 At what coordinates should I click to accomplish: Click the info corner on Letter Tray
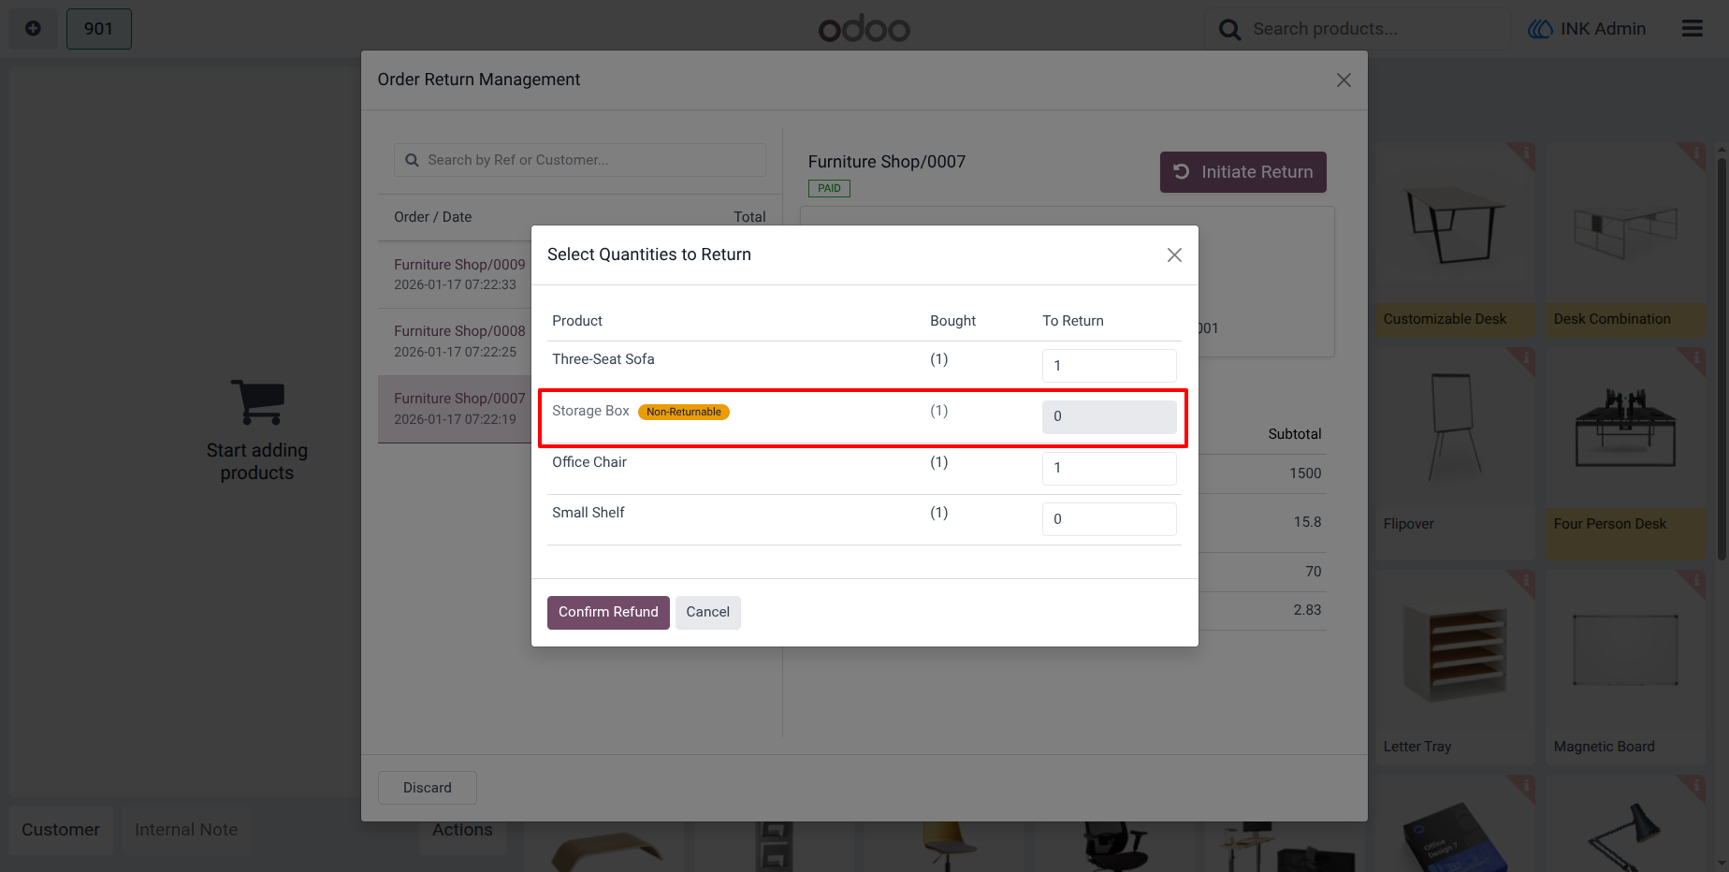pos(1524,581)
